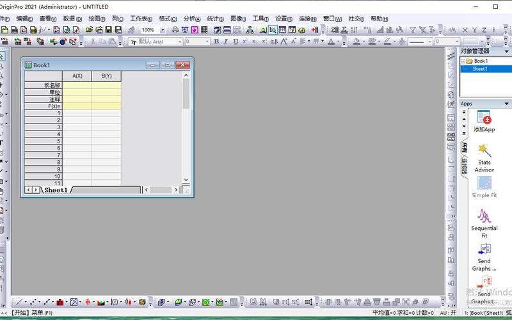Click the Add New Columns icon
Viewport: 512px width, 320px height.
tap(315, 30)
